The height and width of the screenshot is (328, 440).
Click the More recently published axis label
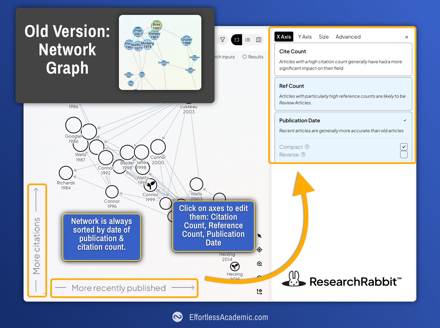(119, 288)
